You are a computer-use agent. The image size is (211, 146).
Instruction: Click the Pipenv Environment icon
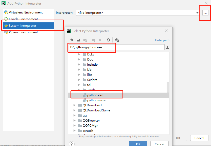[x=6, y=32]
